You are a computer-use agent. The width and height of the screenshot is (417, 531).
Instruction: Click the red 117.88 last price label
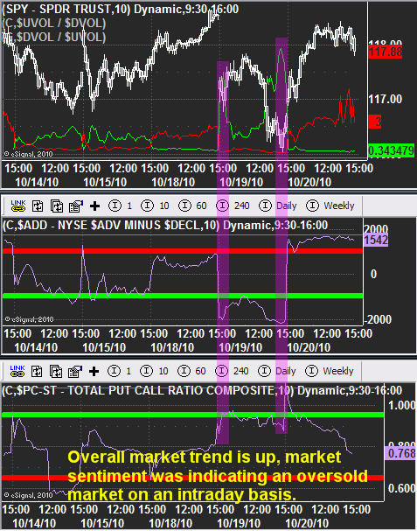tap(386, 52)
